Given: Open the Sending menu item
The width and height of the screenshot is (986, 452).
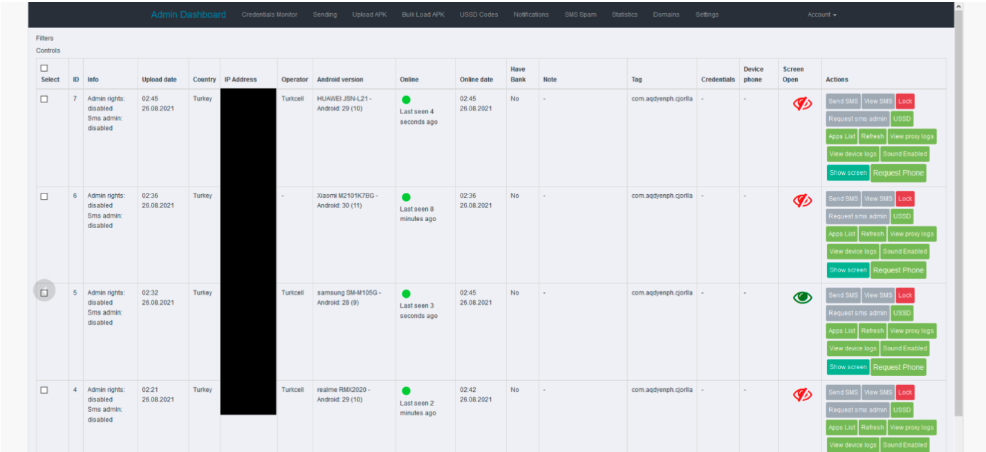Looking at the screenshot, I should click(325, 15).
